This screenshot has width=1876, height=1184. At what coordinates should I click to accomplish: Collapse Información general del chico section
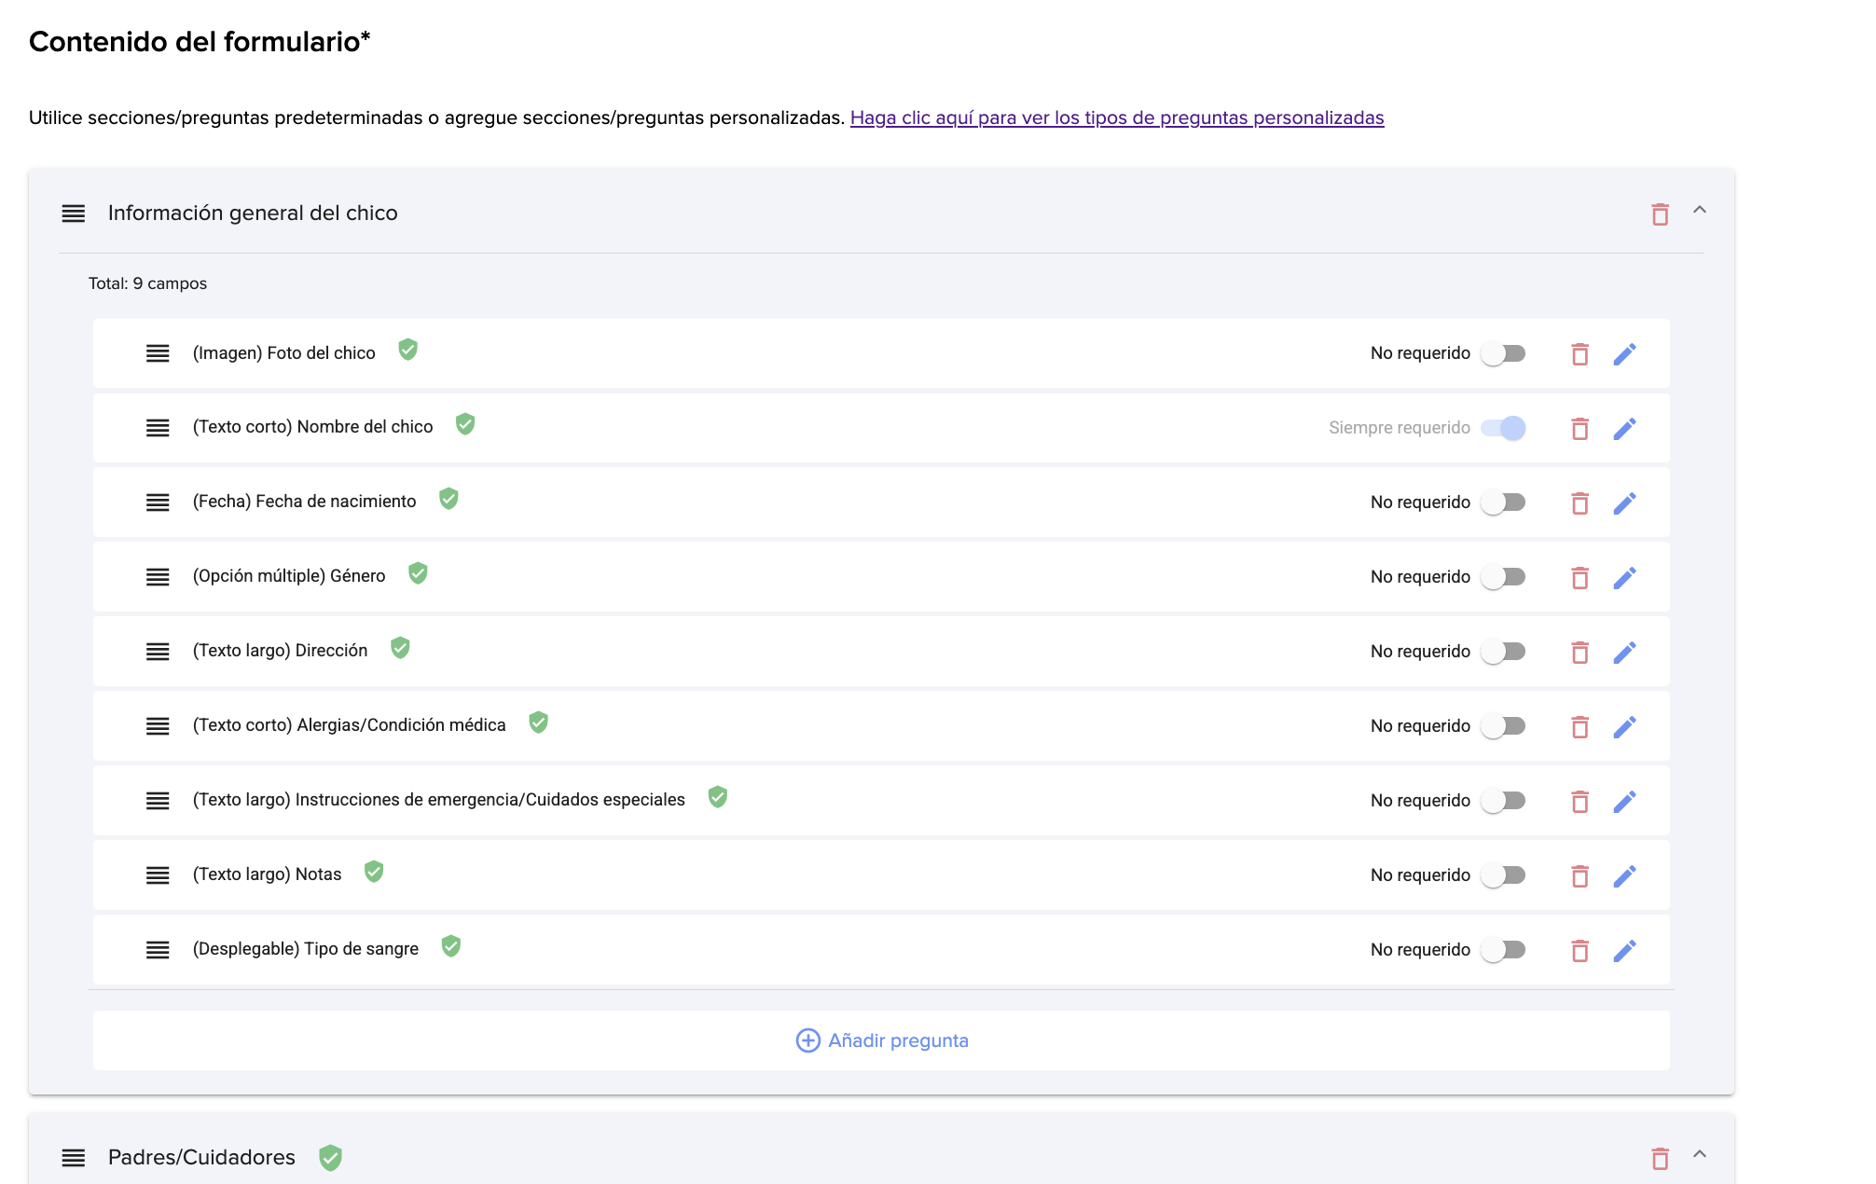pyautogui.click(x=1700, y=210)
